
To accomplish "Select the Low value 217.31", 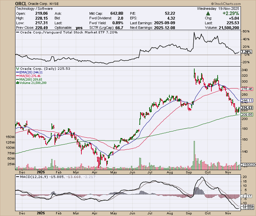I will [41, 23].
